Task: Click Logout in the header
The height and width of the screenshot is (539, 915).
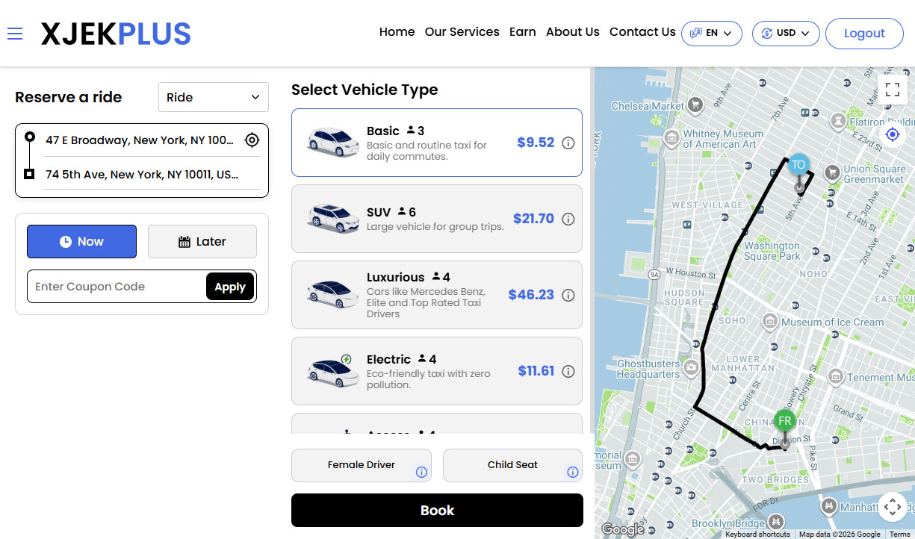Action: 864,33
